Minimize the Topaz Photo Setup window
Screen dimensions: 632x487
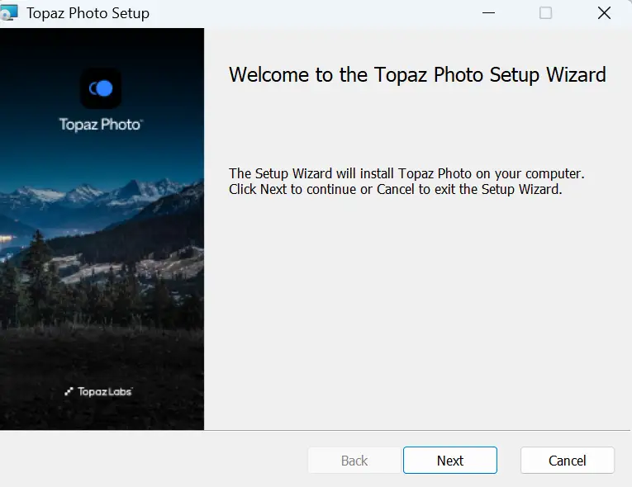pos(488,13)
